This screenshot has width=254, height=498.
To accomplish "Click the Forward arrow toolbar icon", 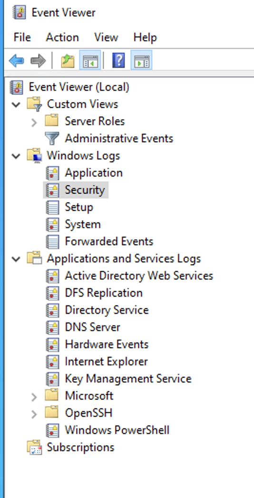I will coord(38,61).
